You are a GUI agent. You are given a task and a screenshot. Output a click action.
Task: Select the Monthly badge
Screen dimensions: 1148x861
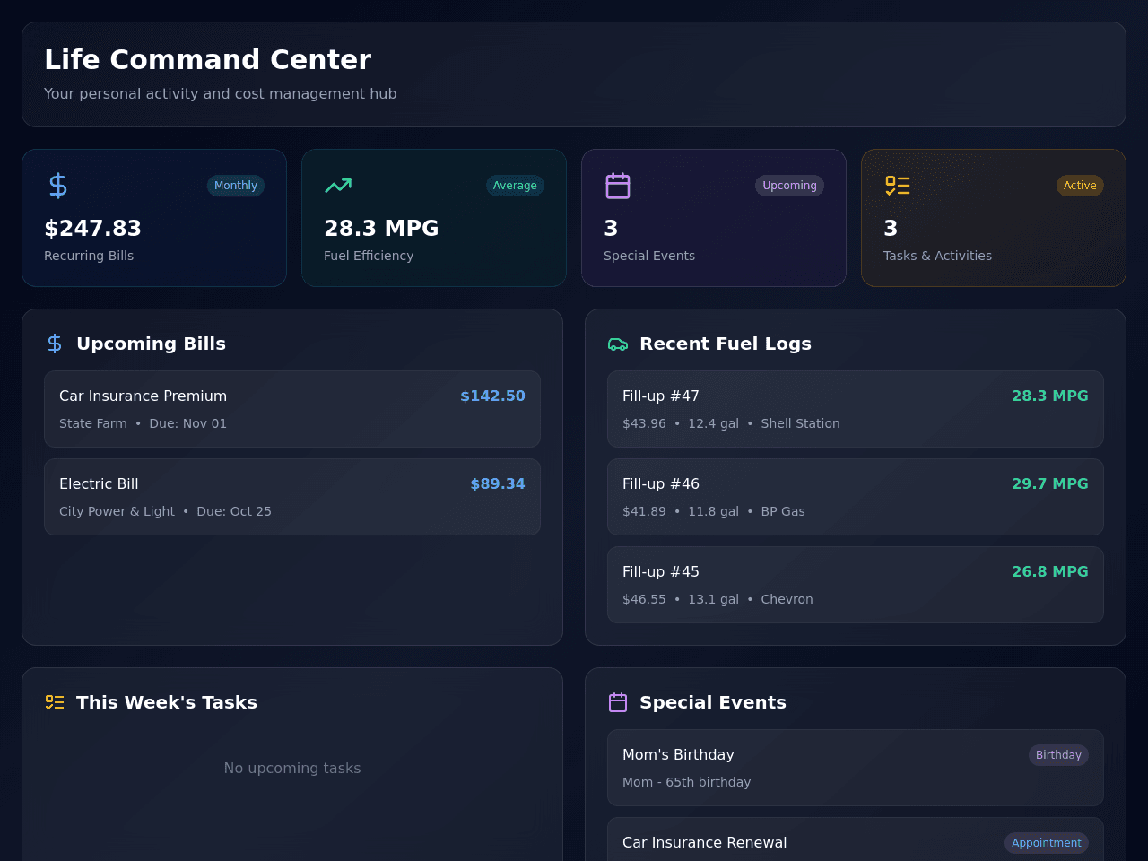[236, 186]
